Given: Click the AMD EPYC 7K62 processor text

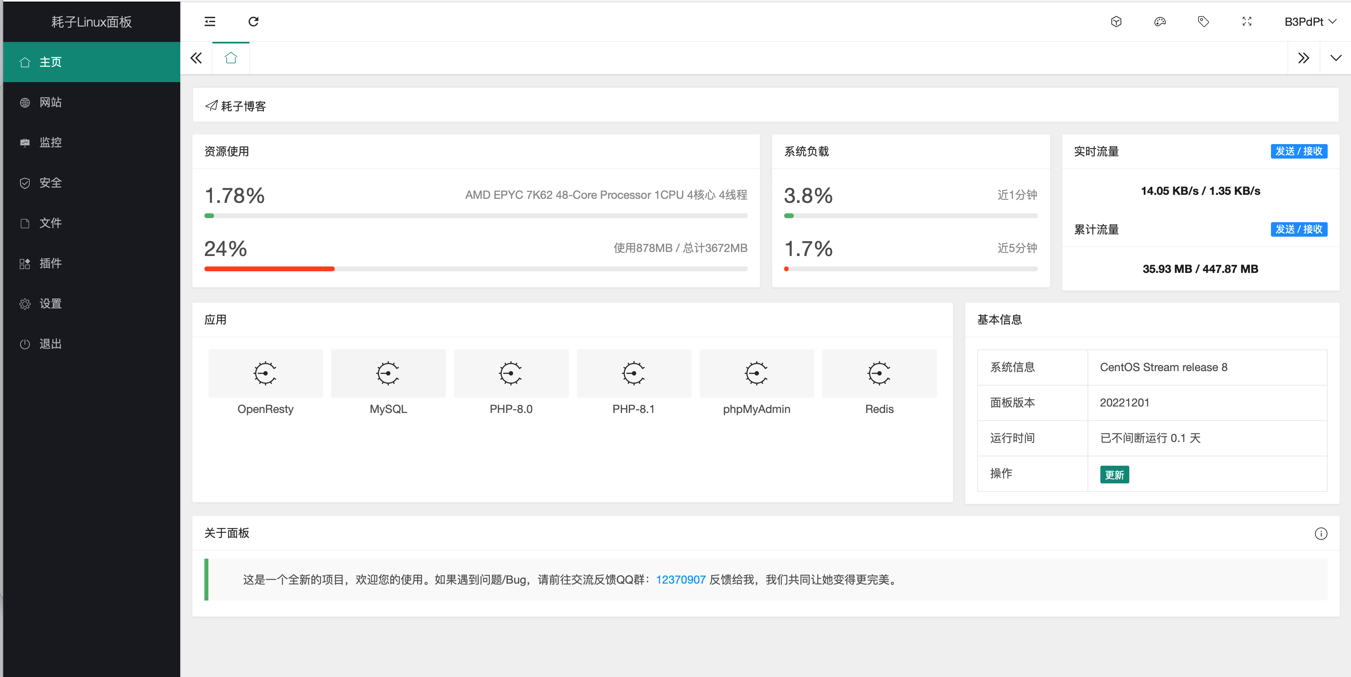Looking at the screenshot, I should pos(606,195).
